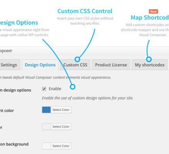Click the second row Select Color button
The width and height of the screenshot is (169, 154).
coord(61,127)
